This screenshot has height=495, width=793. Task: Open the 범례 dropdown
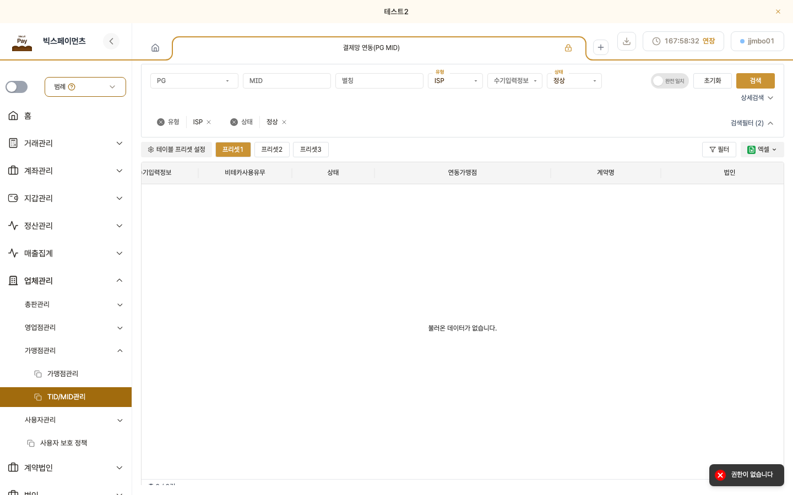point(85,87)
